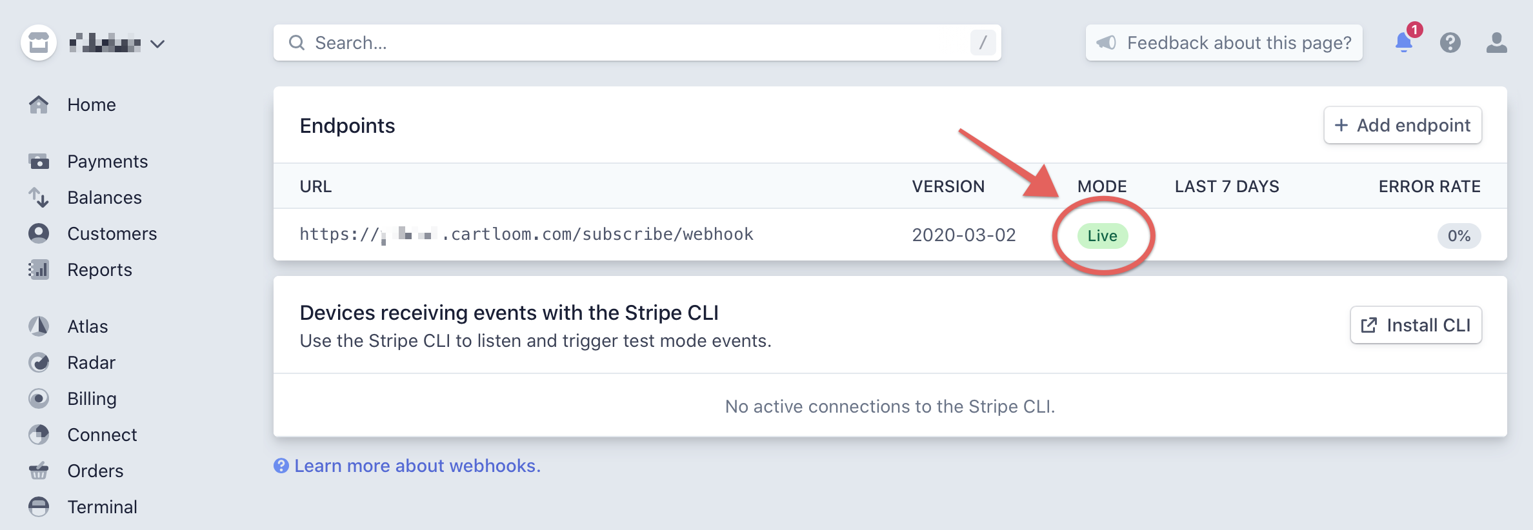Follow the Learn more about webhooks link

[417, 466]
